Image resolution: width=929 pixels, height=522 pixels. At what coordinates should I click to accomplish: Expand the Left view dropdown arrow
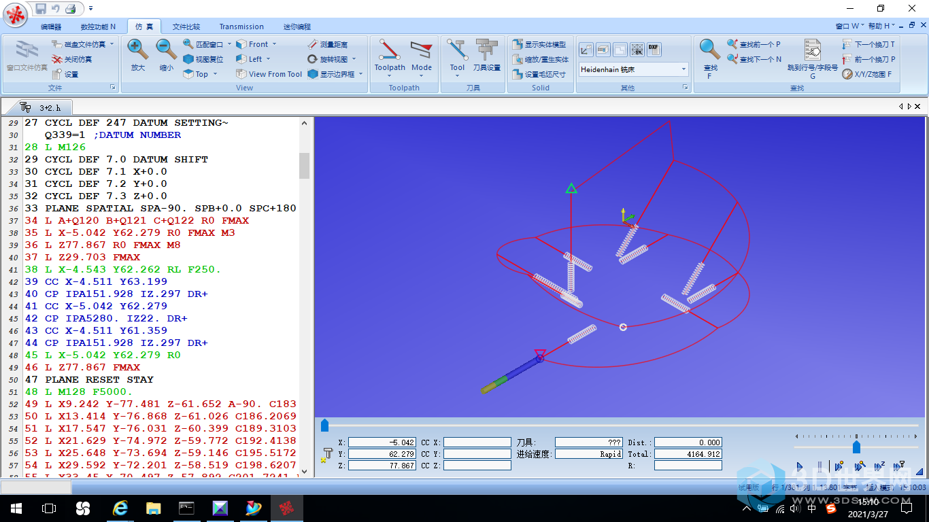[x=269, y=59]
